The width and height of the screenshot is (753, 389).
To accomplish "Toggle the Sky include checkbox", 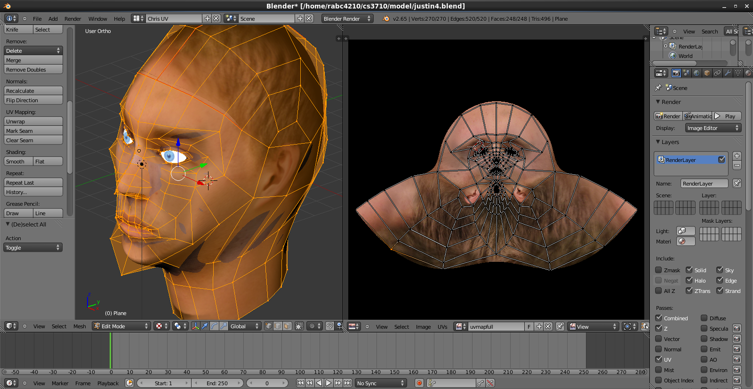I will click(x=720, y=270).
